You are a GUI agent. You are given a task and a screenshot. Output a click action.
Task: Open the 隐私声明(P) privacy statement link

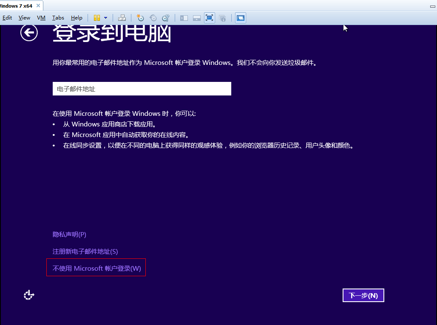tap(69, 235)
